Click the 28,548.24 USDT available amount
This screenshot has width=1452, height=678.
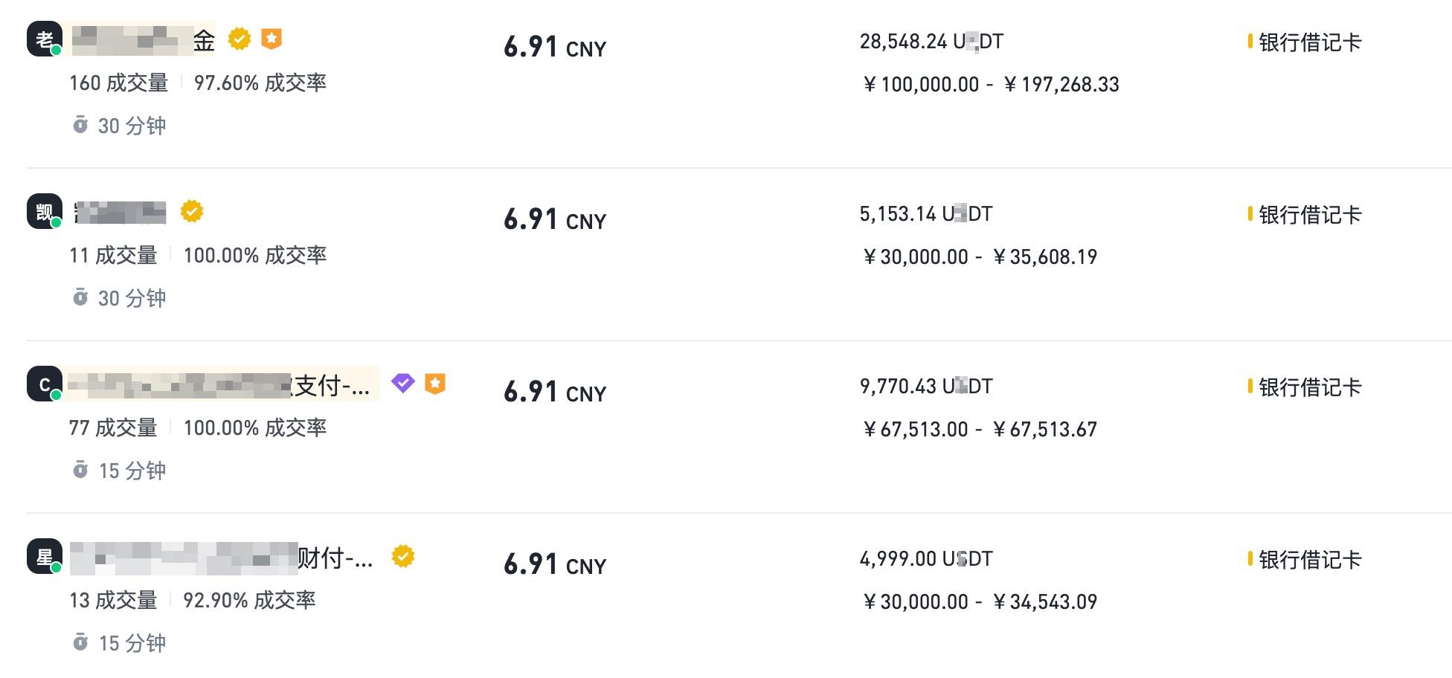click(931, 42)
